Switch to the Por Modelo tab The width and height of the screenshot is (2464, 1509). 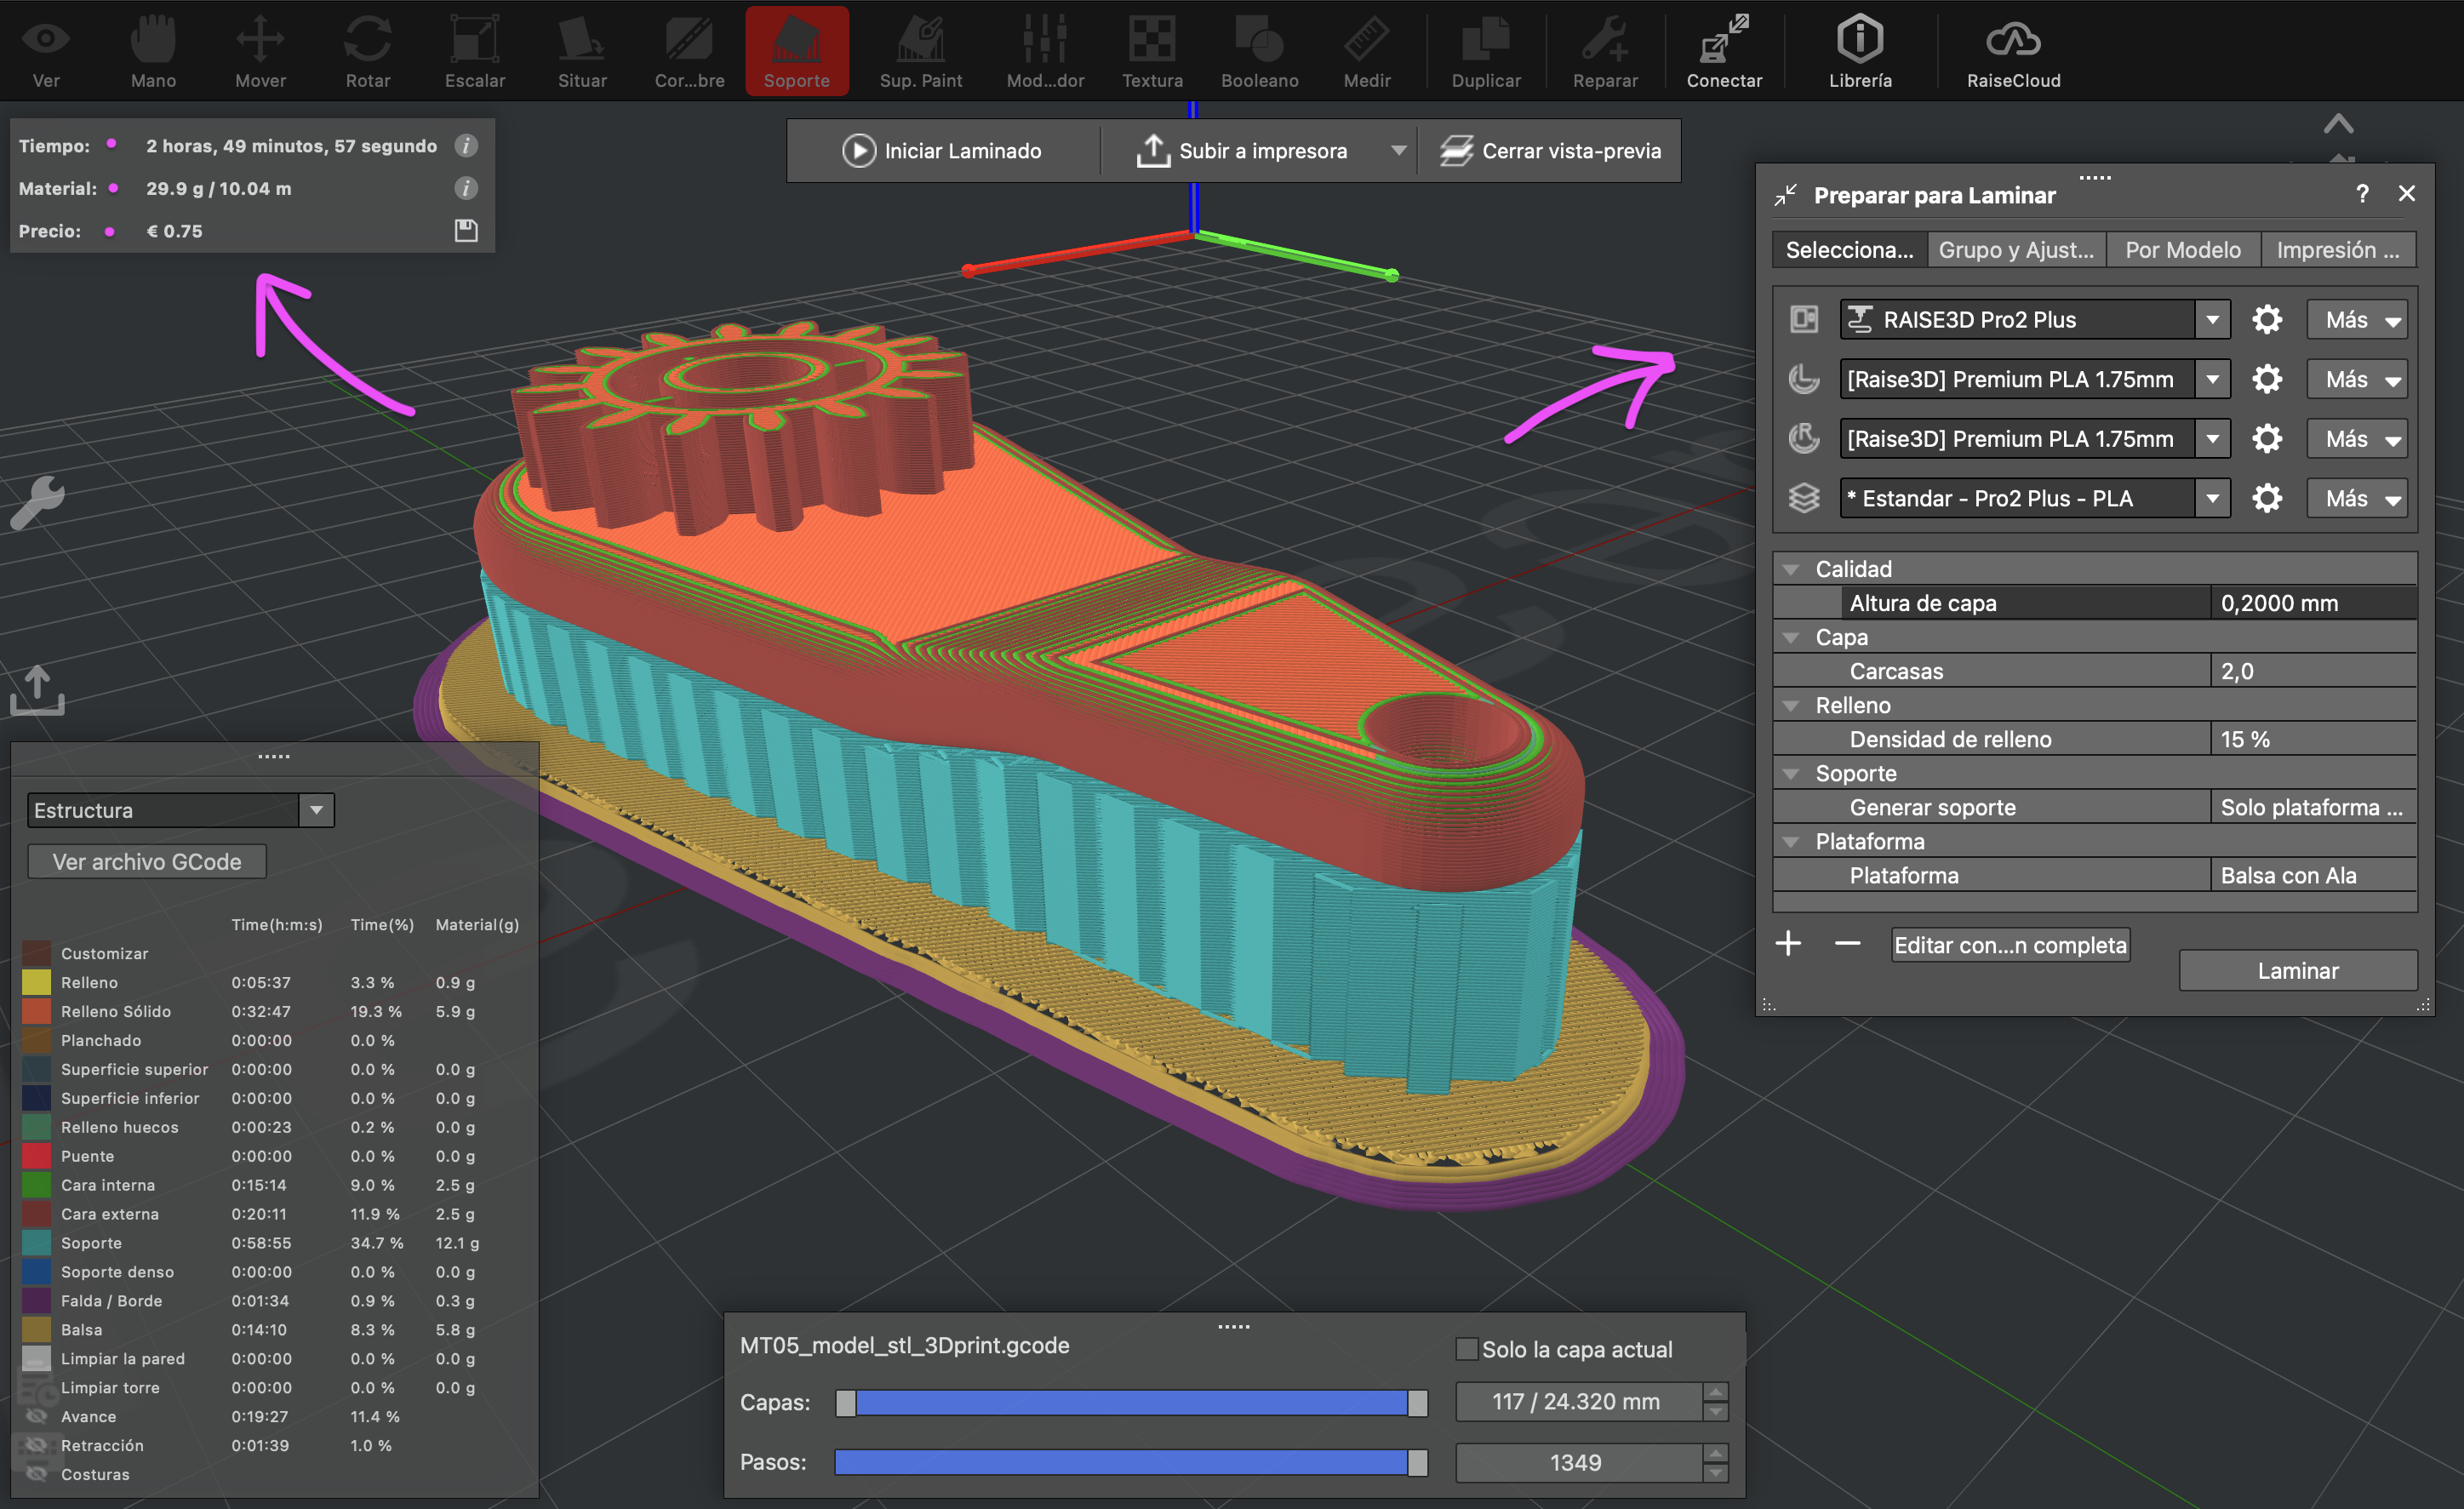2182,250
